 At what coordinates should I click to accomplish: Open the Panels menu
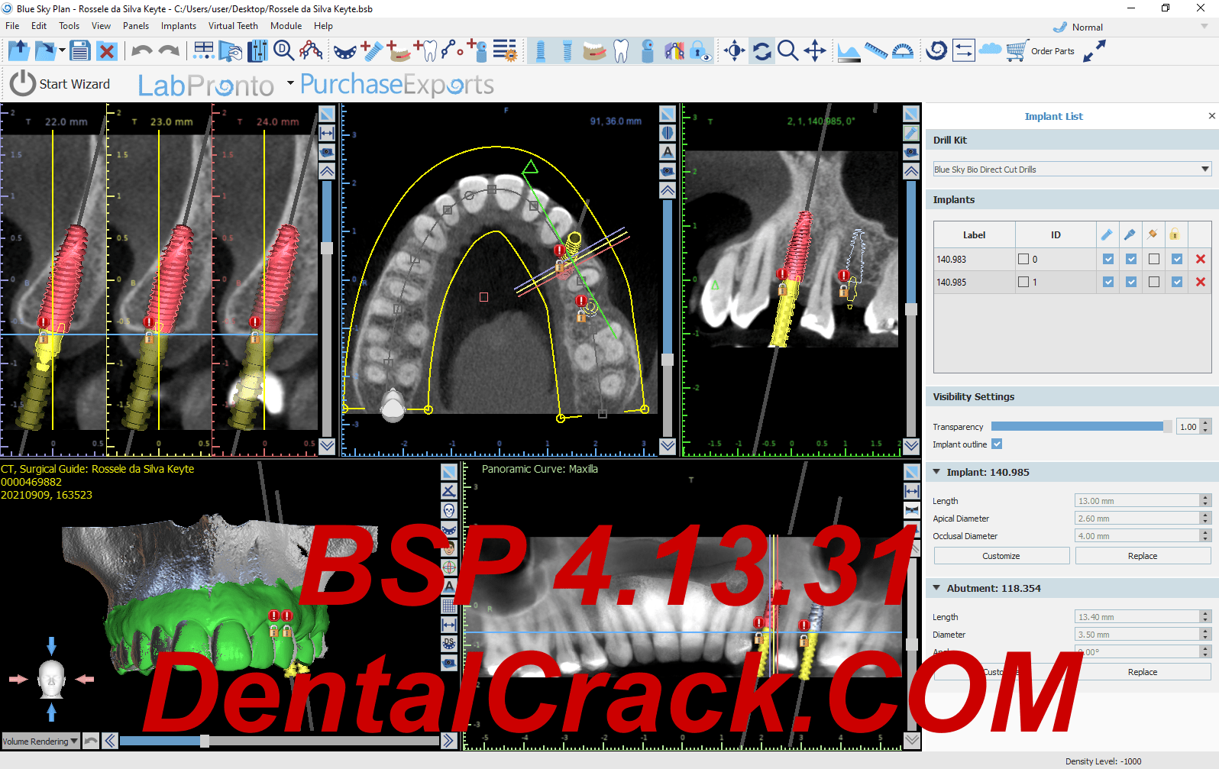pyautogui.click(x=136, y=25)
